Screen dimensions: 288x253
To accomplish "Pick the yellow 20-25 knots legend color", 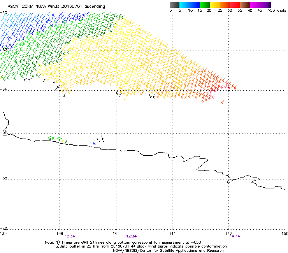I will pyautogui.click(x=215, y=5).
